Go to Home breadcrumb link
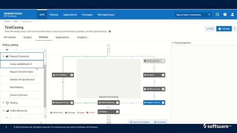Viewport: 237px width, 133px height. pyautogui.click(x=7, y=21)
